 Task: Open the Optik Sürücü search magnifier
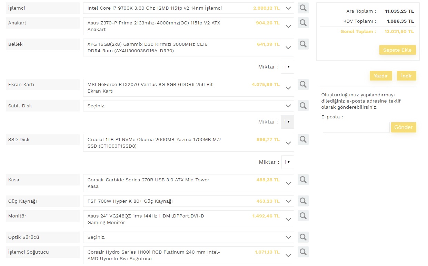click(303, 237)
